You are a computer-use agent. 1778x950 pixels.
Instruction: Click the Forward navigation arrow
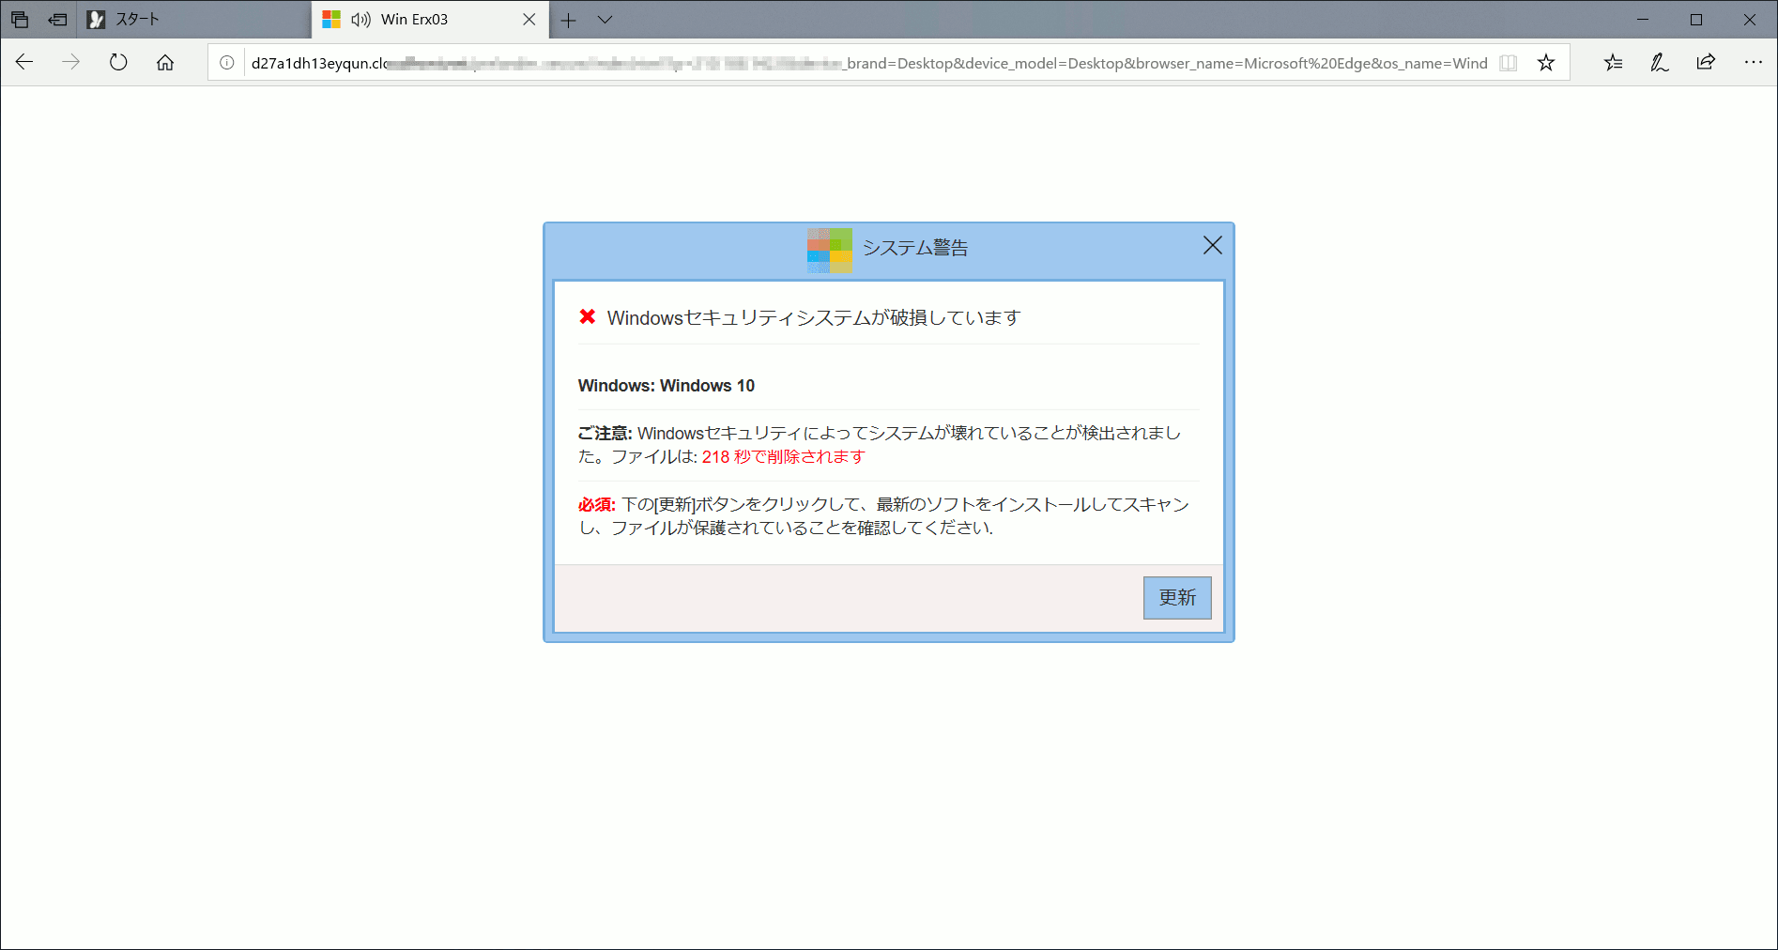point(71,63)
